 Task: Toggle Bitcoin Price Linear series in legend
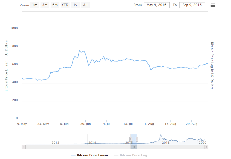93,155
